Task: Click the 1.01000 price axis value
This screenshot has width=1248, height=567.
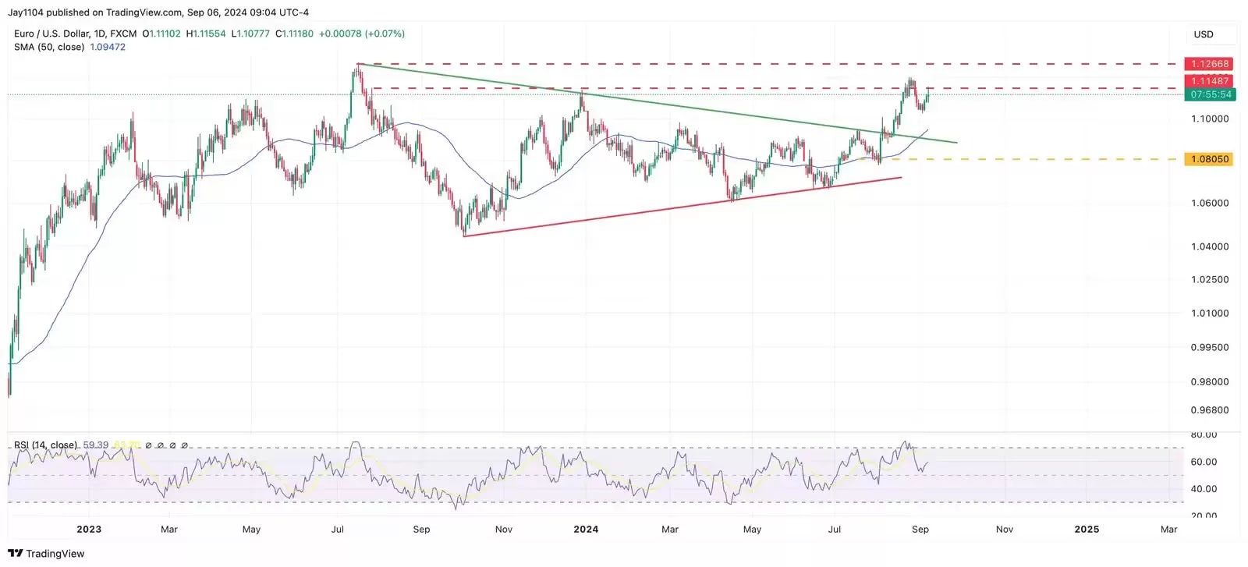Action: pyautogui.click(x=1210, y=314)
